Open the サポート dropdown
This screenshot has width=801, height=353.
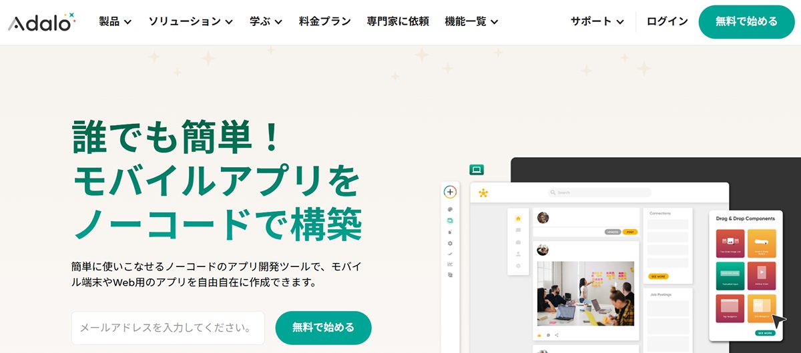(x=597, y=21)
